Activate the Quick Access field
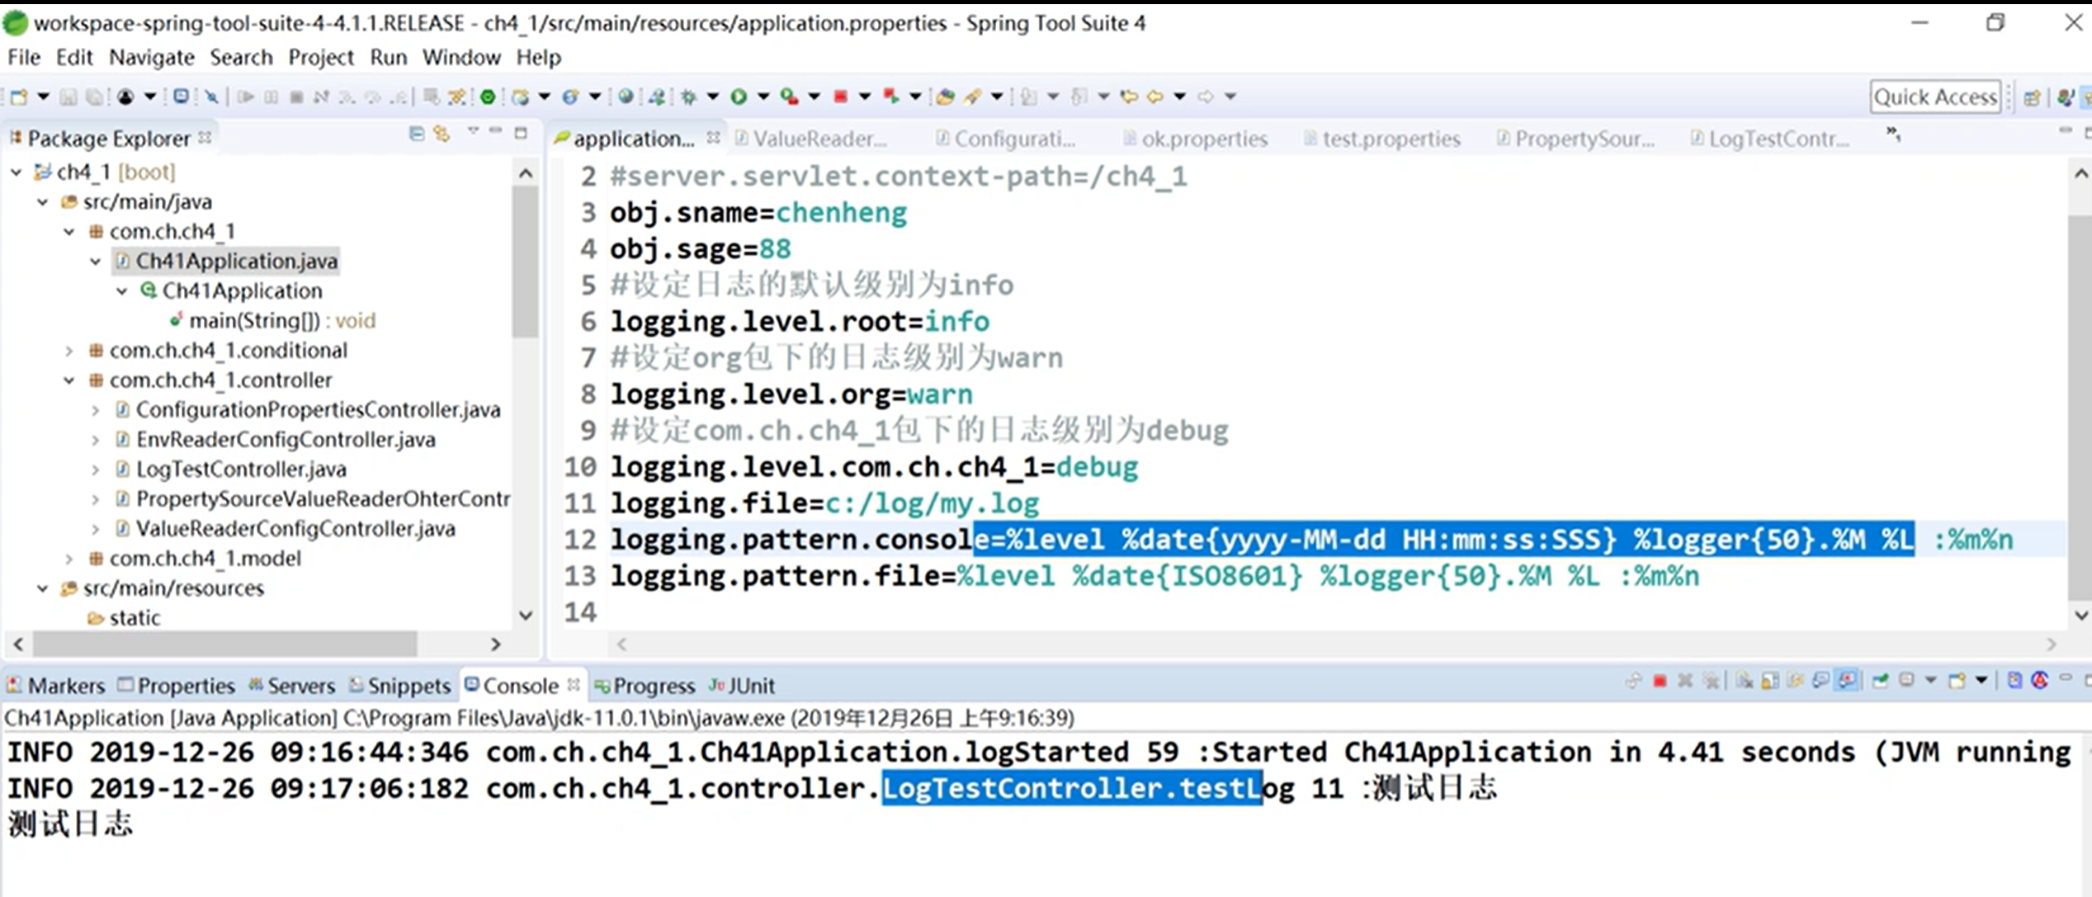 click(1935, 97)
